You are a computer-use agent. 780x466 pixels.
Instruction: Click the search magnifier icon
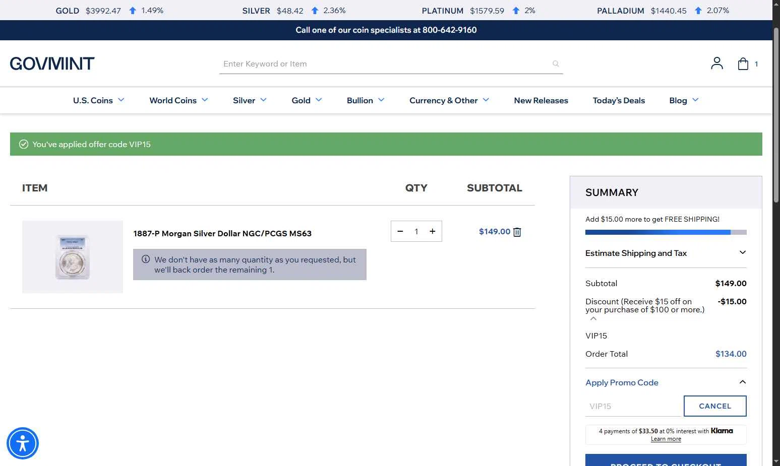click(x=556, y=63)
